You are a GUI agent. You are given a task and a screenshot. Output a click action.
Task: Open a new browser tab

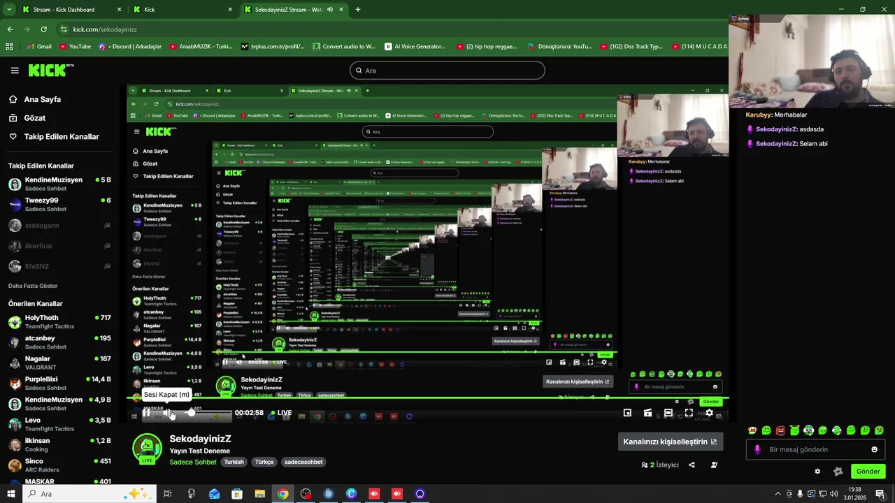coord(357,10)
